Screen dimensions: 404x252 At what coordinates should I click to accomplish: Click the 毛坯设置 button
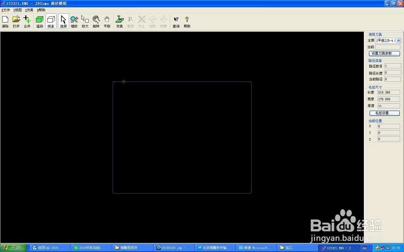coord(385,113)
